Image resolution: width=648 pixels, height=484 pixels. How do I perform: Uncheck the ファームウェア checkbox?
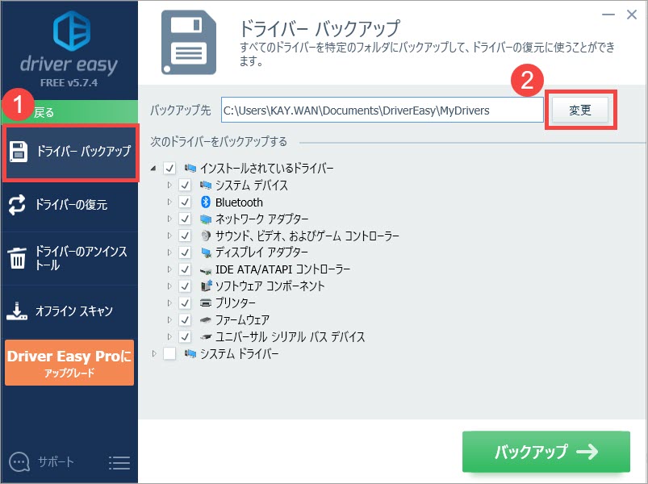point(185,320)
